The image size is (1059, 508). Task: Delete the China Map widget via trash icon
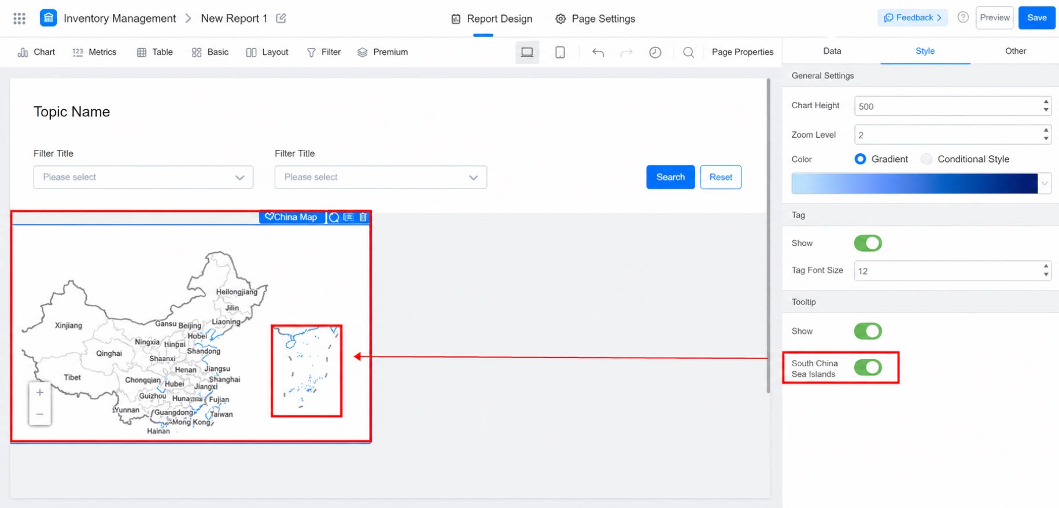363,217
